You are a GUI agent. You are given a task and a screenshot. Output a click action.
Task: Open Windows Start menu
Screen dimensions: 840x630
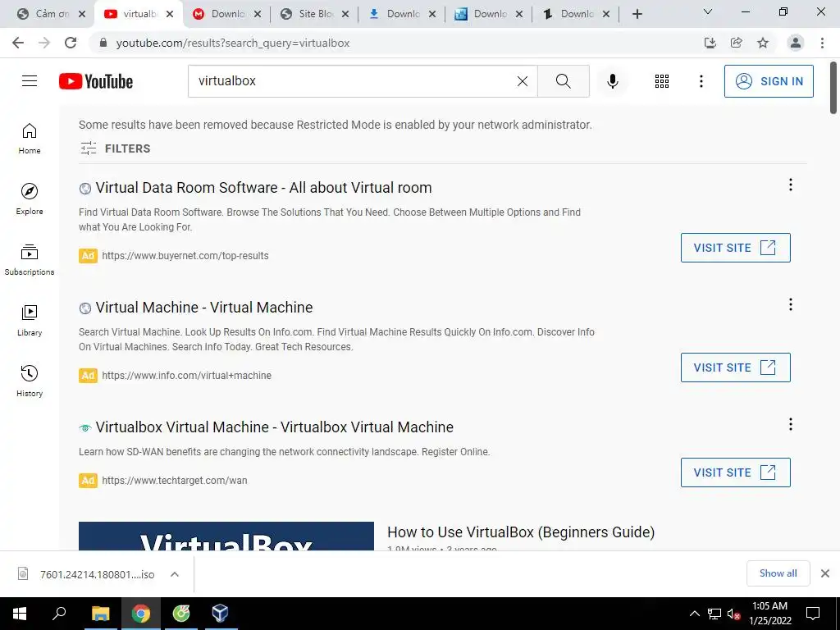tap(20, 614)
